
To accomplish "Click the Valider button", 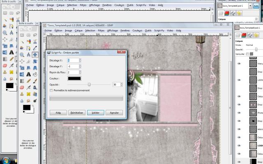I will pos(95,113).
